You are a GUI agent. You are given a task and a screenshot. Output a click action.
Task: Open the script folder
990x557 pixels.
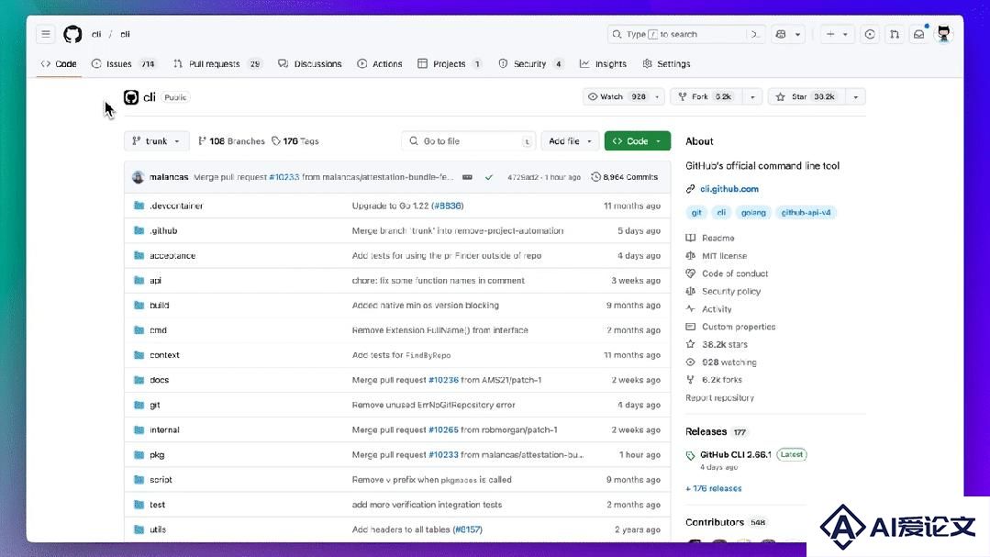pyautogui.click(x=161, y=480)
